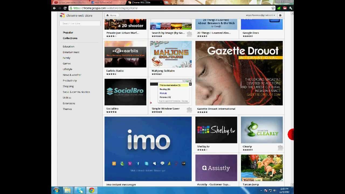Open the Education category
Screen dimensions: 345x194
pos(68,47)
